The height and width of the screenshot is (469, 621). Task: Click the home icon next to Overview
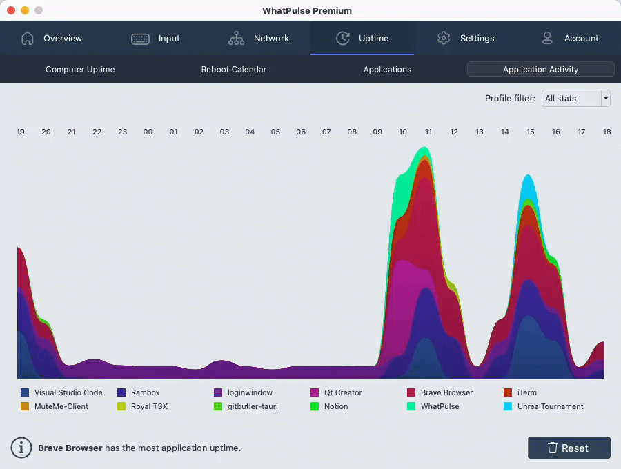27,39
